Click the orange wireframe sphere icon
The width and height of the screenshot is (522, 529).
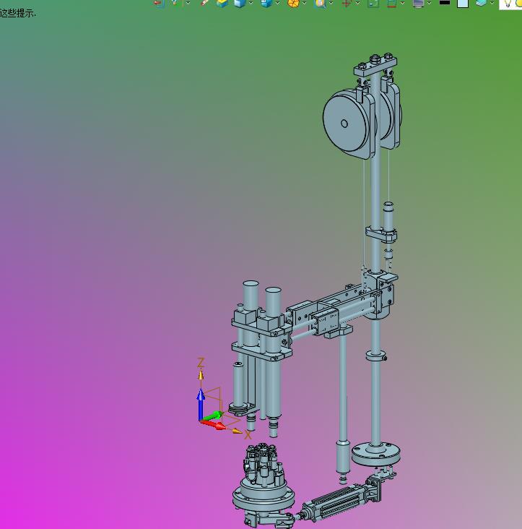click(x=293, y=4)
